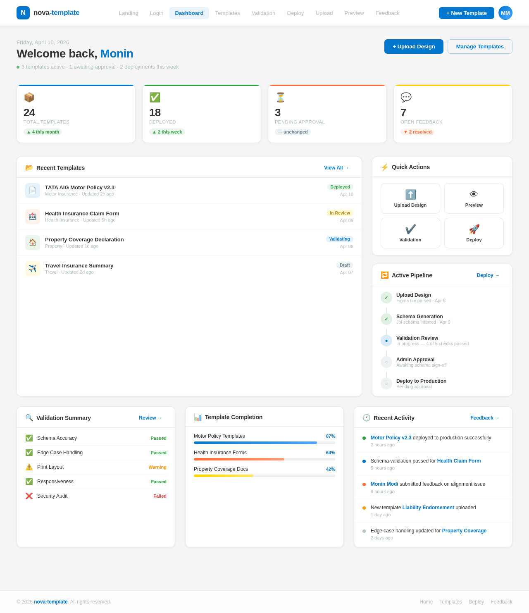Click the hourglass icon on Pending Approval card
The height and width of the screenshot is (613, 529).
click(x=280, y=98)
